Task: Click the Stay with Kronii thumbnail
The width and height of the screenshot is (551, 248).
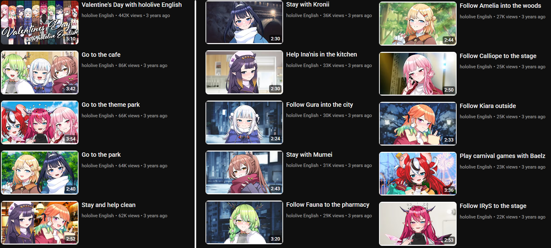Action: [244, 22]
